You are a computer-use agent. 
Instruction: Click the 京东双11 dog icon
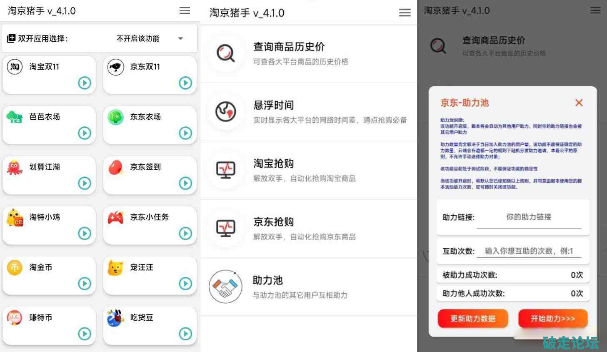115,67
